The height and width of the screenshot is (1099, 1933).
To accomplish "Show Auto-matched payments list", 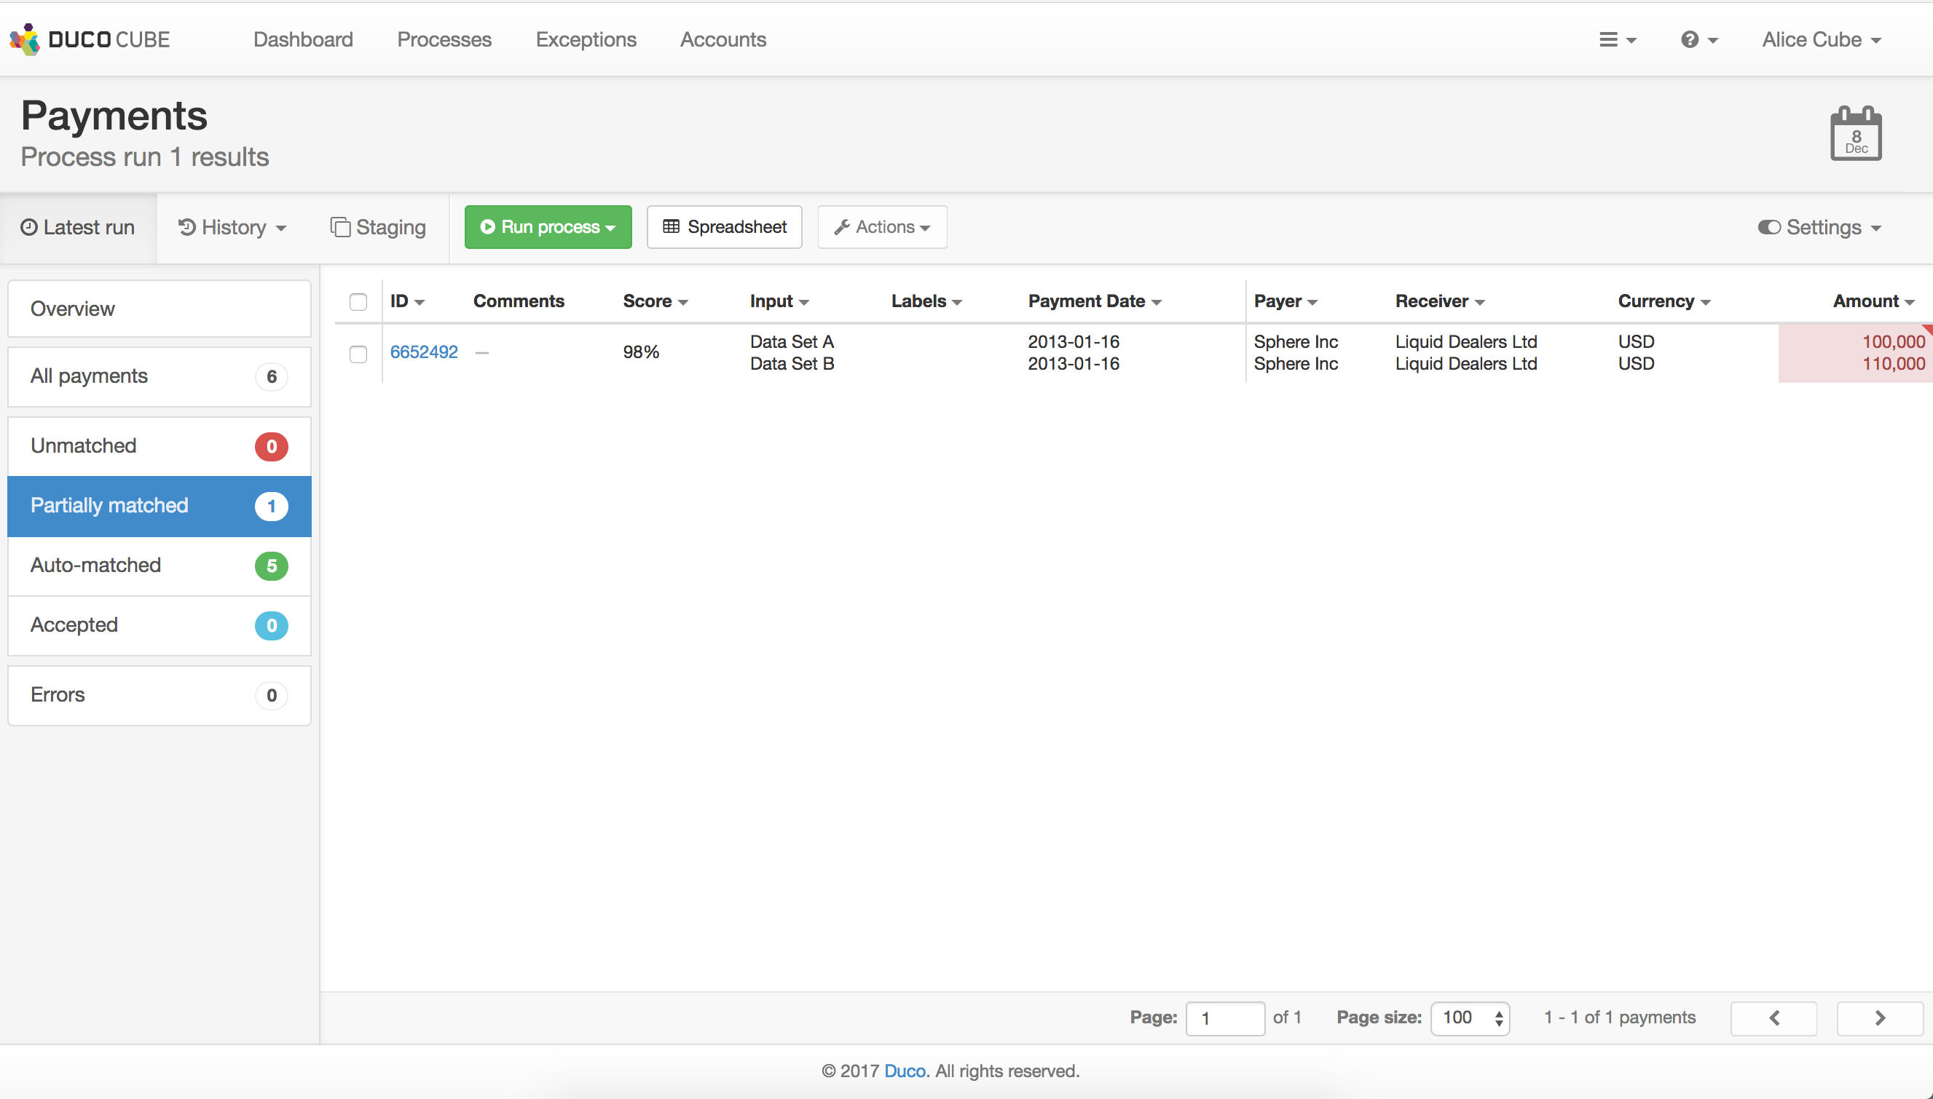I will (159, 566).
